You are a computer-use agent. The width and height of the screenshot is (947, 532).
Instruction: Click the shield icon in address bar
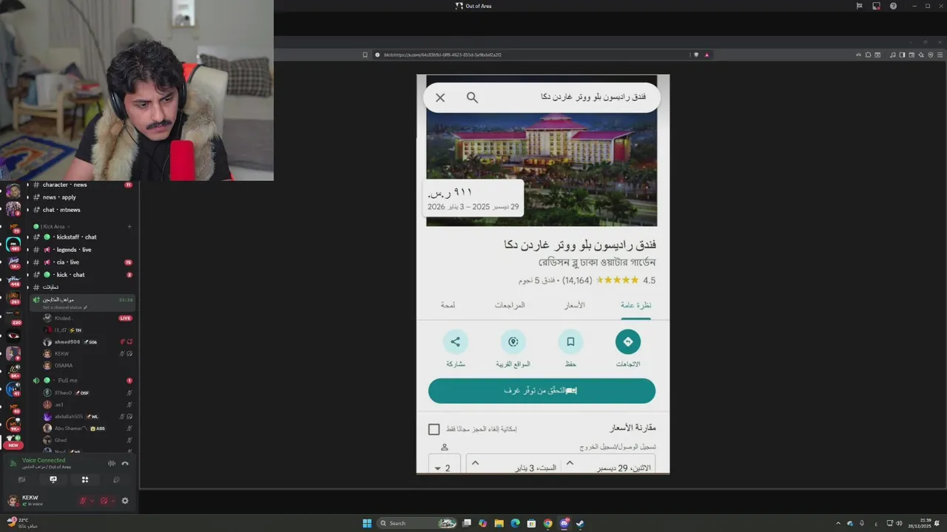(695, 55)
